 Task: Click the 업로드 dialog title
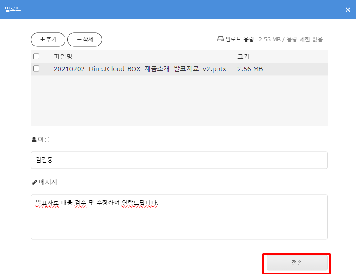pos(13,9)
